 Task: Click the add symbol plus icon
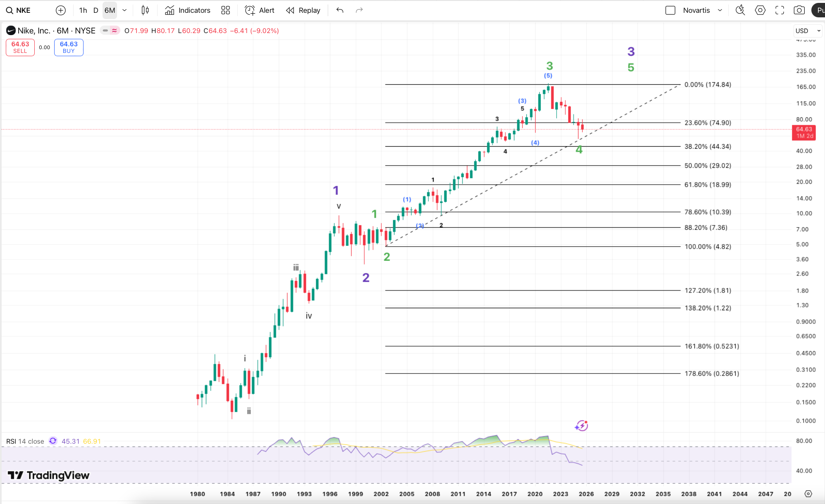click(x=61, y=10)
